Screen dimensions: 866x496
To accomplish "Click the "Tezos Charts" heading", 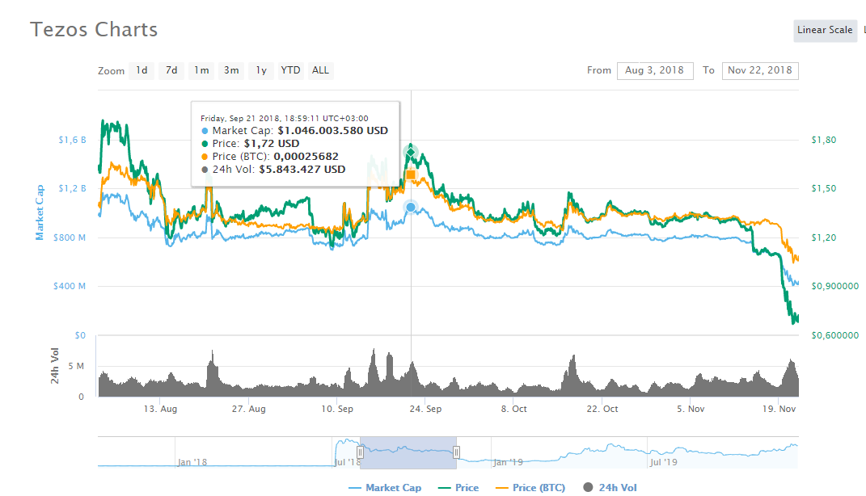I will (94, 30).
